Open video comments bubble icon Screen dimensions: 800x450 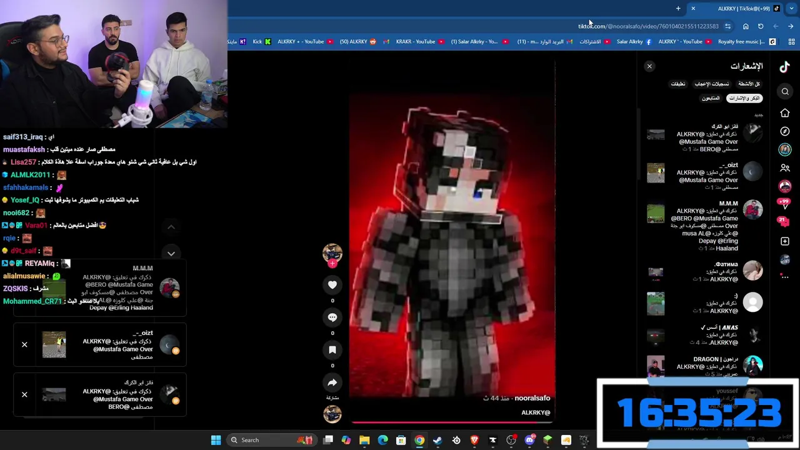tap(332, 317)
